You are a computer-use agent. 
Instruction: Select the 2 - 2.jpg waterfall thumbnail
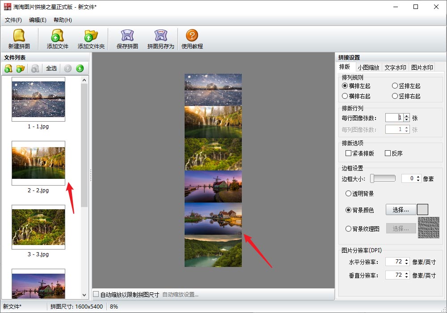(38, 163)
